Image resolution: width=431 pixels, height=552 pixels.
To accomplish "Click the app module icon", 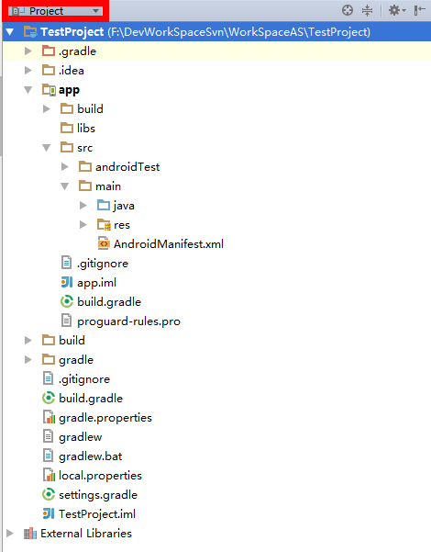I will click(49, 90).
